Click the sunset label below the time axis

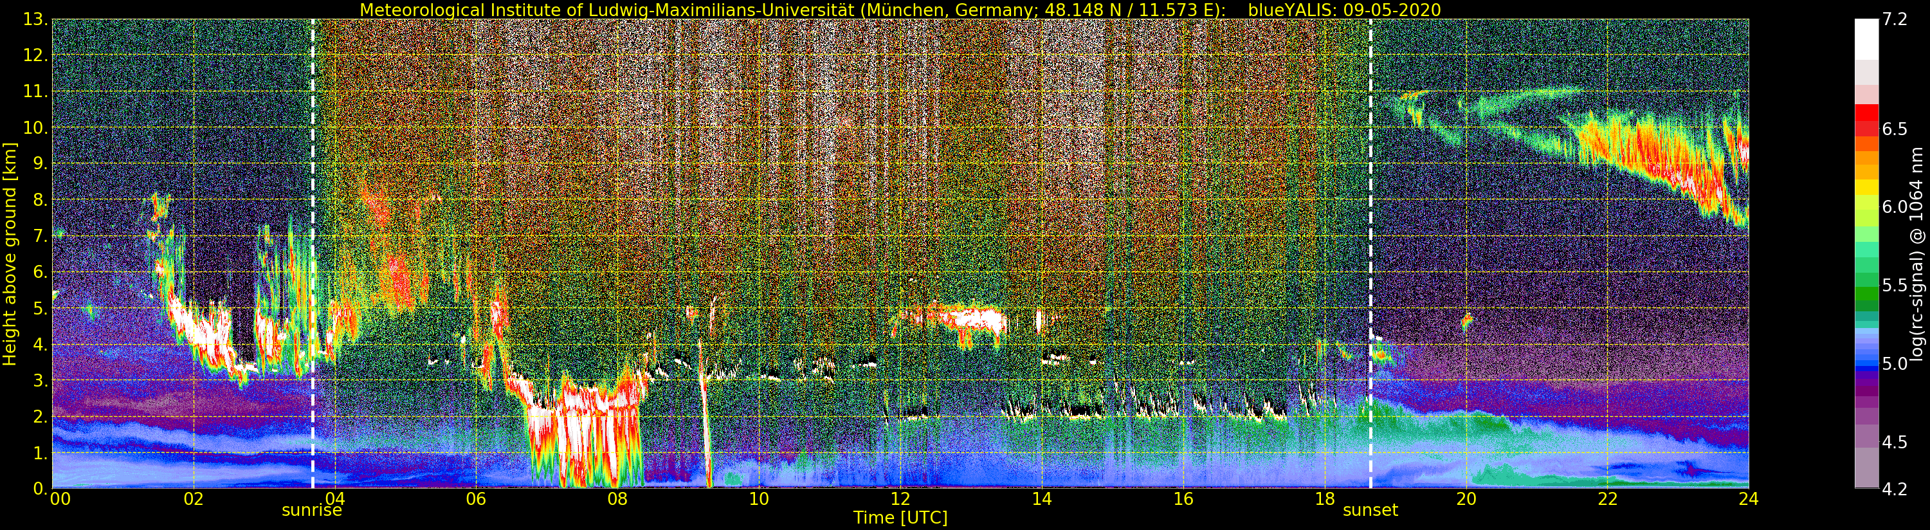1370,511
